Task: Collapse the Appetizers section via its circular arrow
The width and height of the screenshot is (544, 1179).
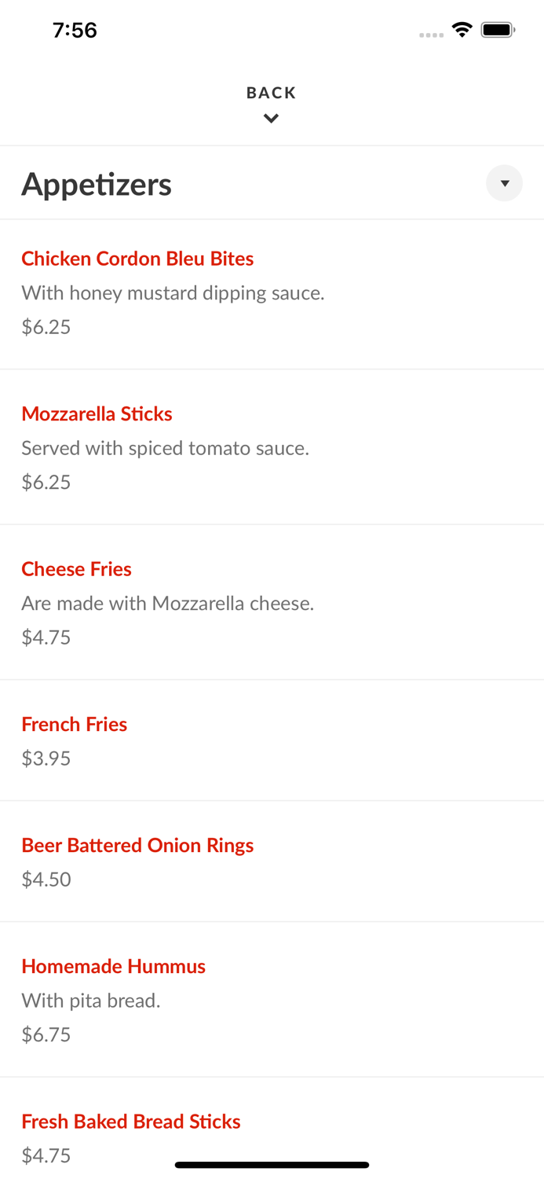Action: pyautogui.click(x=505, y=183)
